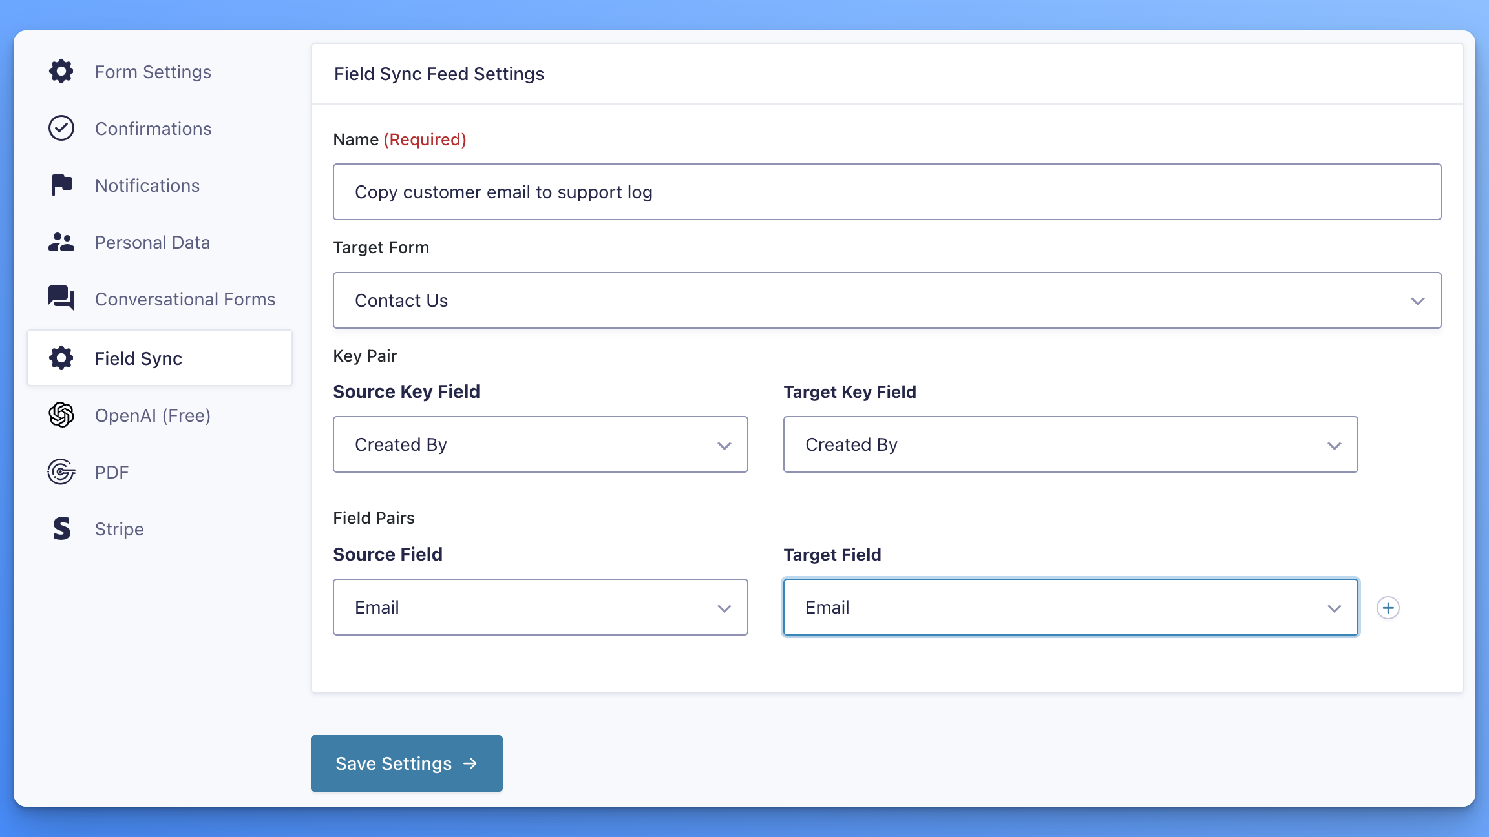This screenshot has width=1489, height=837.
Task: Click the Target Field heading
Action: tap(832, 554)
